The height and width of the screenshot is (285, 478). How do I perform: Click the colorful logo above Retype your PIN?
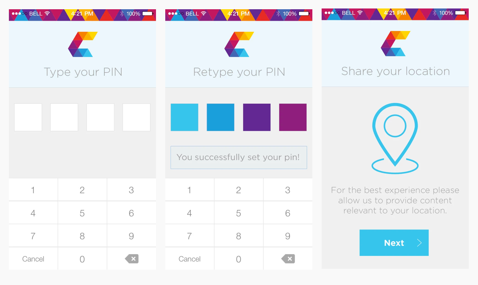click(x=239, y=44)
